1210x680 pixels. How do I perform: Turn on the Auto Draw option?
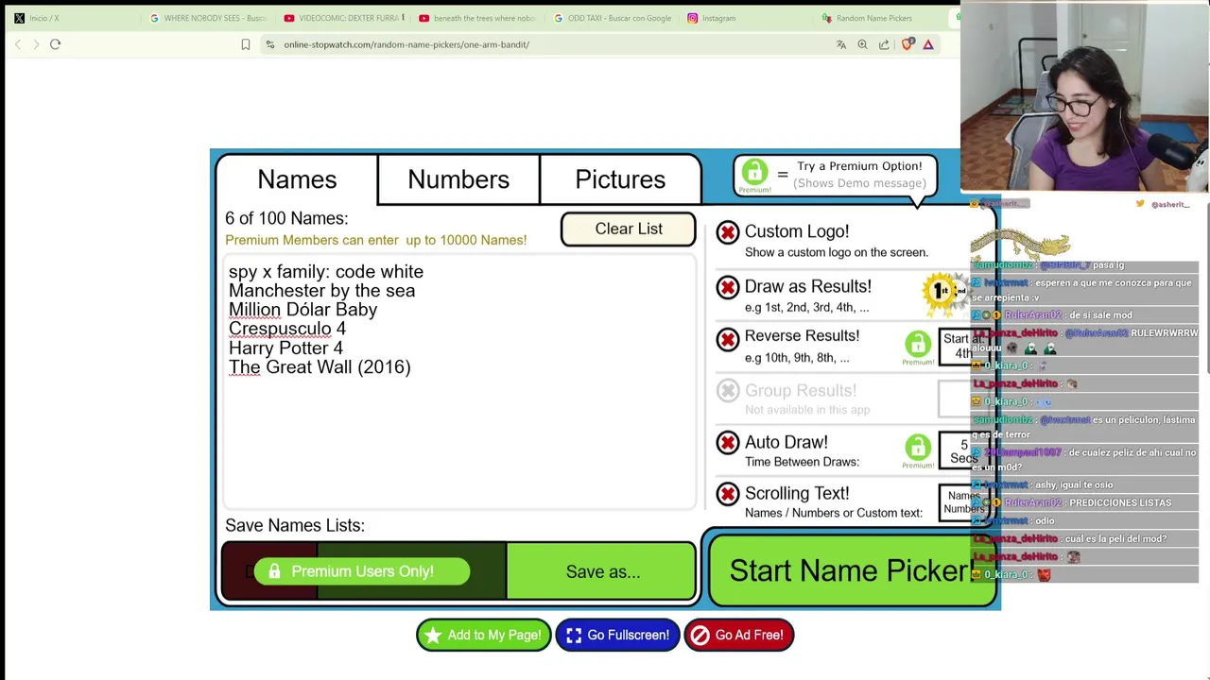coord(728,443)
